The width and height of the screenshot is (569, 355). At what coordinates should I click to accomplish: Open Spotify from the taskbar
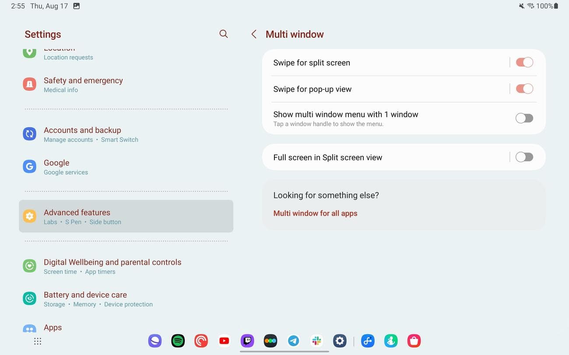click(178, 341)
